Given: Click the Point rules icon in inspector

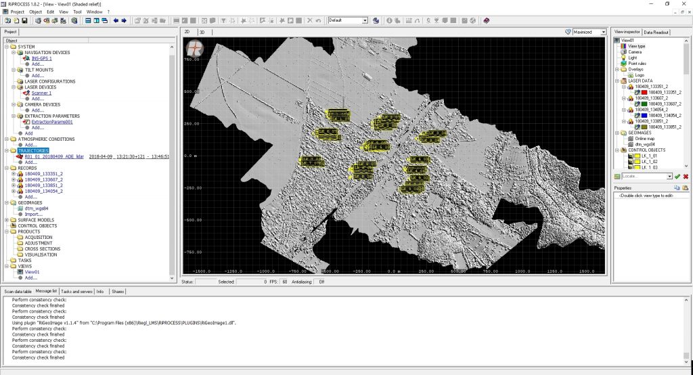Looking at the screenshot, I should coord(623,63).
